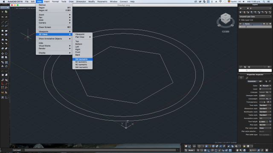Toggle Lineweight display in the status bar
This screenshot has height=153, width=273.
pos(227,150)
